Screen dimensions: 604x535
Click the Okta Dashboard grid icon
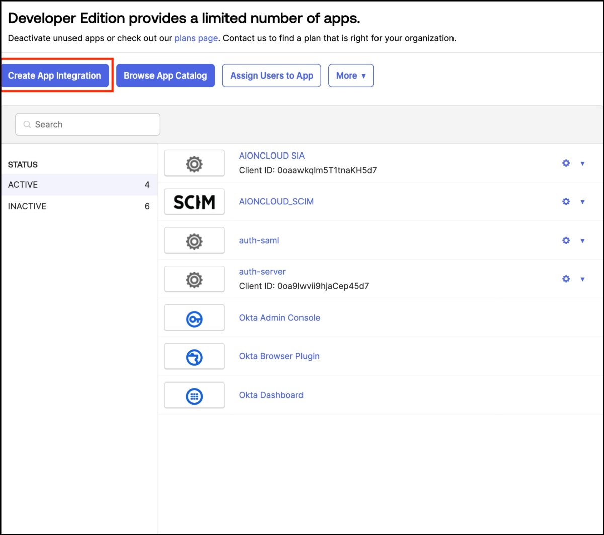194,396
